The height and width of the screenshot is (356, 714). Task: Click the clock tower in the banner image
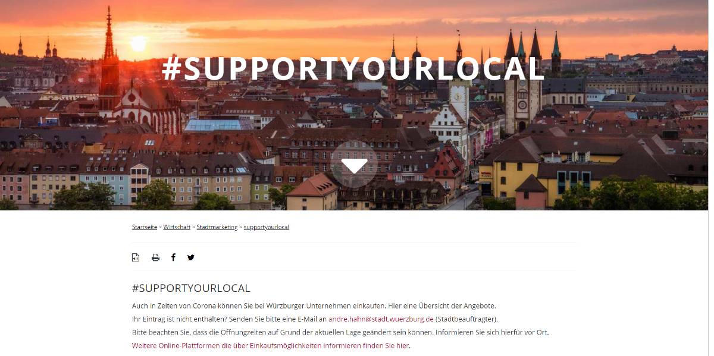[x=522, y=95]
